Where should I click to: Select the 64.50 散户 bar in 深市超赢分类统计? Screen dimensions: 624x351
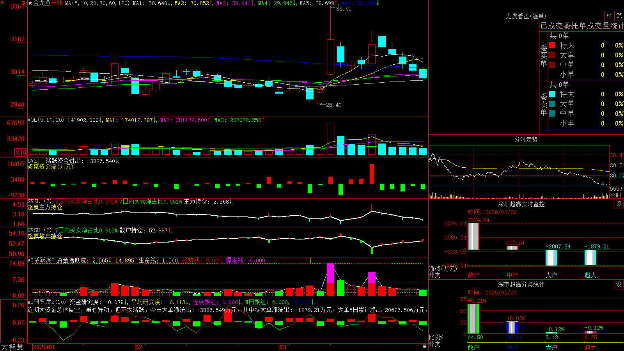[473, 319]
